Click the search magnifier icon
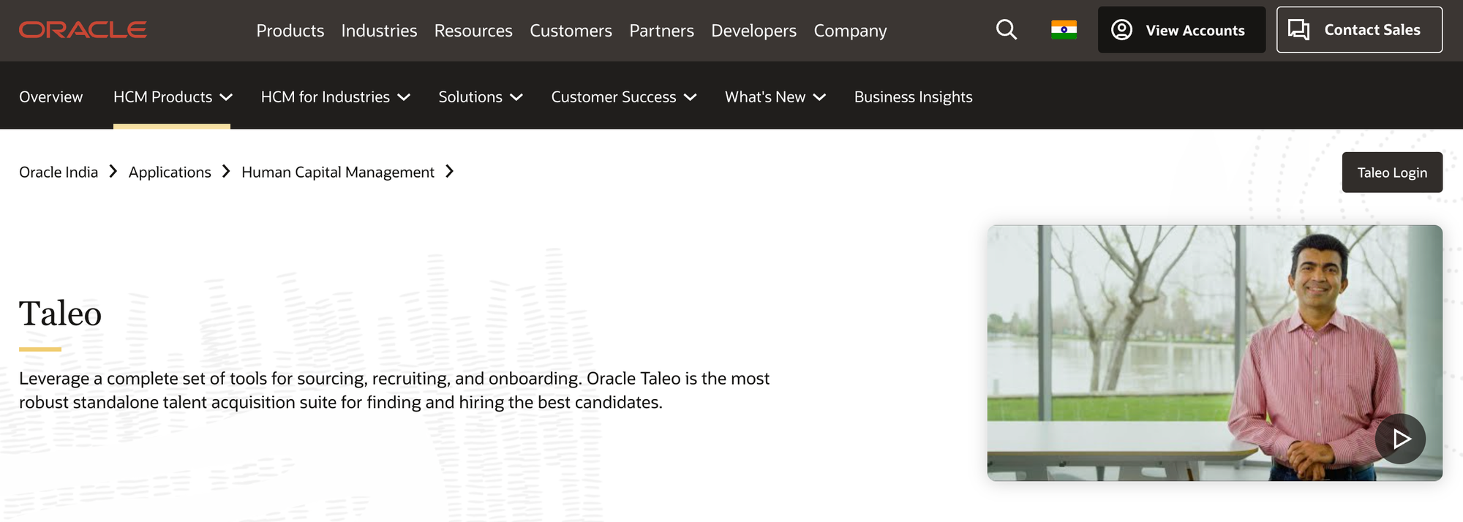The image size is (1463, 522). [1006, 30]
